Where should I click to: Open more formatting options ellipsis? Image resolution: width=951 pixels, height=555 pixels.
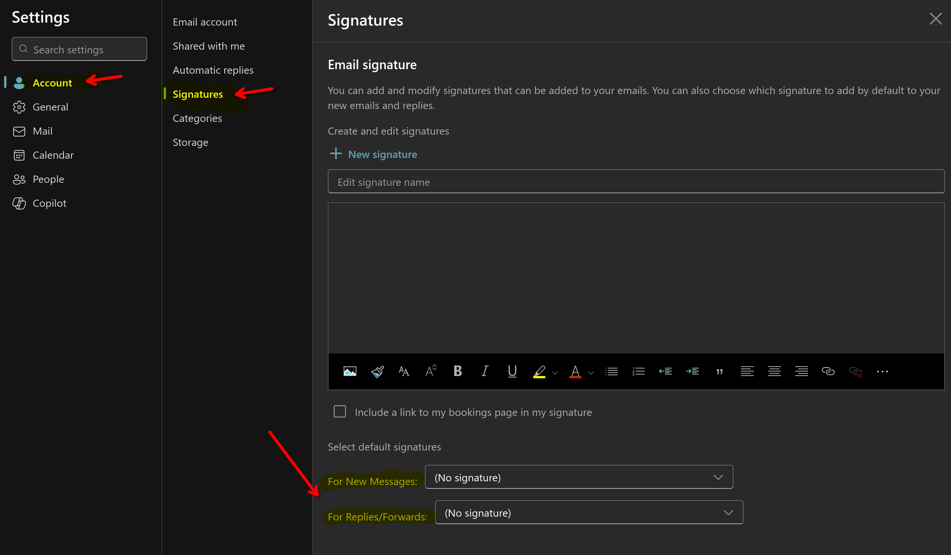(882, 372)
